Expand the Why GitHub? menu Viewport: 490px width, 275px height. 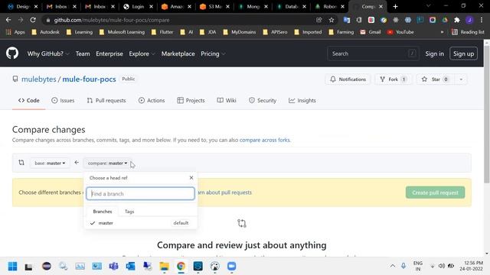(48, 53)
